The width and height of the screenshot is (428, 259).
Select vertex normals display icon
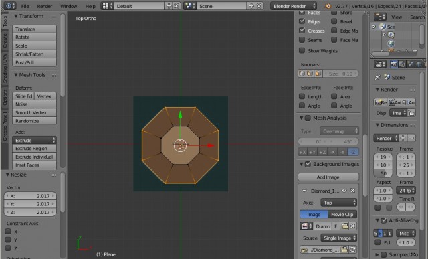click(x=302, y=74)
